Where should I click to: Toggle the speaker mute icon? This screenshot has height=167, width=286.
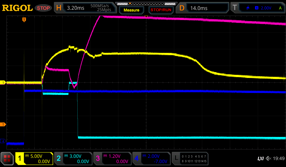pyautogui.click(x=268, y=159)
